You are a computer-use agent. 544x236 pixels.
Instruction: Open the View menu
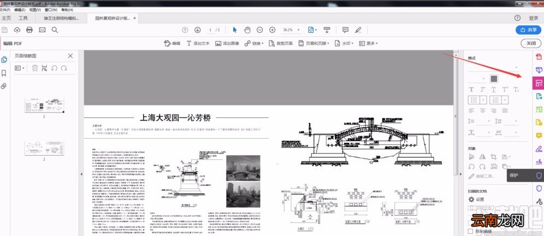pyautogui.click(x=35, y=10)
